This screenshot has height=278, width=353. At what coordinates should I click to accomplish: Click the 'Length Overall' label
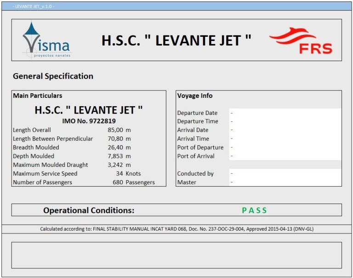(x=32, y=130)
